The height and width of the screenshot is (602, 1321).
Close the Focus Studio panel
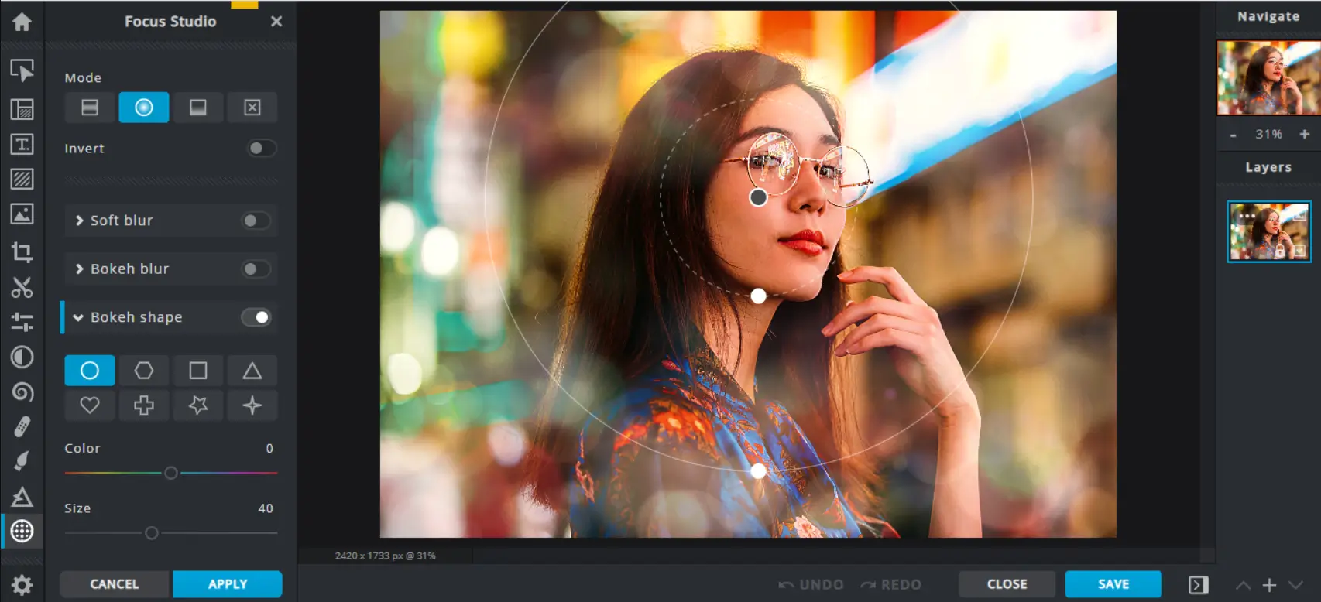276,22
